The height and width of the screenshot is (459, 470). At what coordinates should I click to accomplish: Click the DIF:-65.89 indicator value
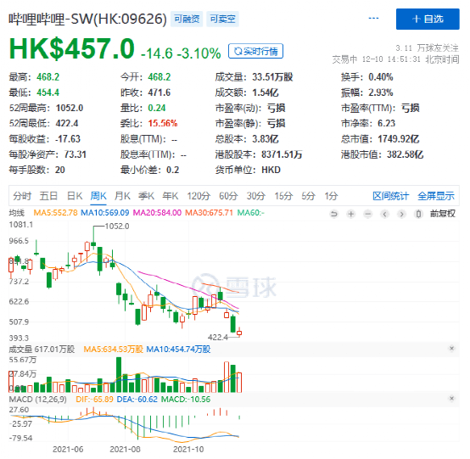[94, 400]
